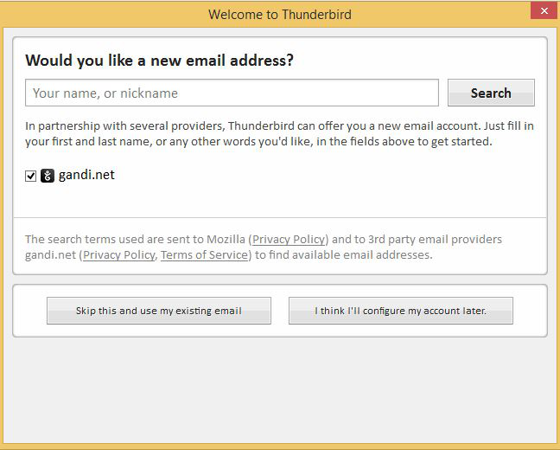Click the 'Welcome to Thunderbird' title bar

(x=280, y=15)
